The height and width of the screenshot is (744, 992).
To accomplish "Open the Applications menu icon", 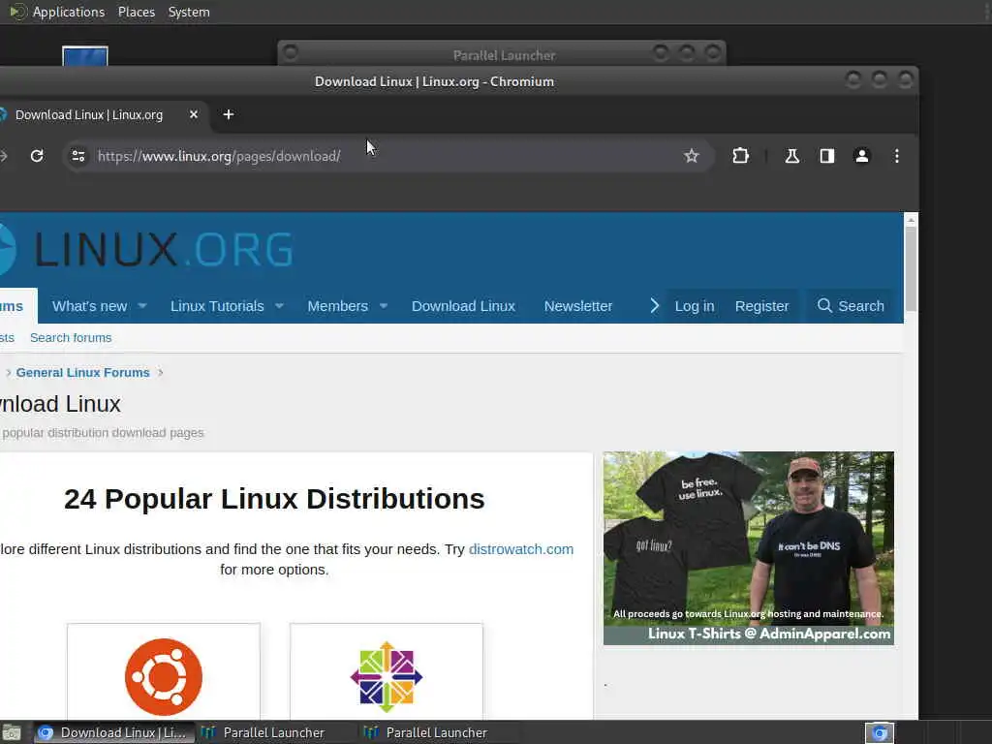I will click(17, 12).
